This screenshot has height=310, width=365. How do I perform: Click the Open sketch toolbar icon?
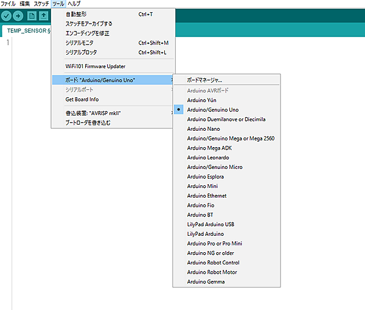(44, 16)
